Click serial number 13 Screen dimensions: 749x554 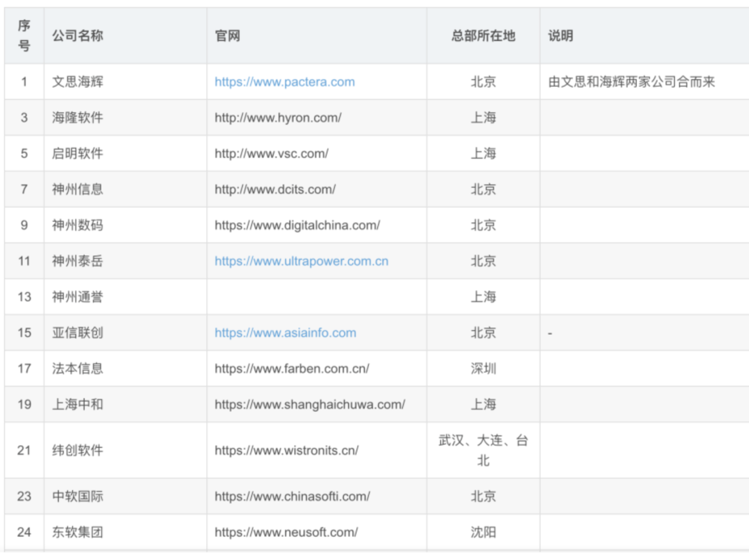[x=24, y=297]
